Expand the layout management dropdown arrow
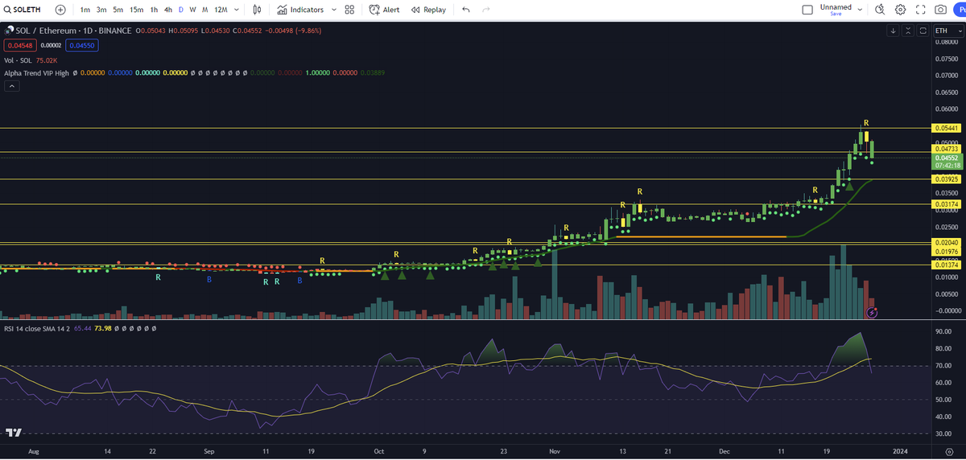This screenshot has height=460, width=966. (x=861, y=10)
